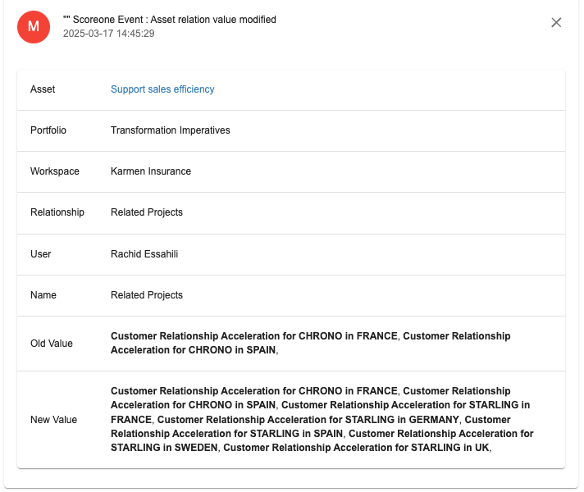This screenshot has height=492, width=584.
Task: Open the Support sales efficiency asset link
Action: tap(162, 89)
